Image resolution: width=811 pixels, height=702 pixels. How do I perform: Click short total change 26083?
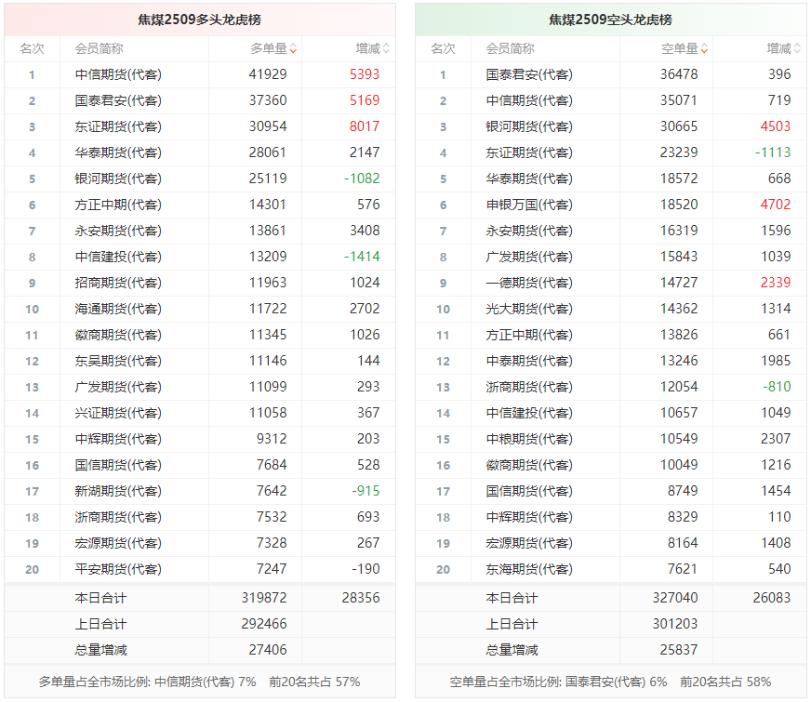(x=772, y=598)
